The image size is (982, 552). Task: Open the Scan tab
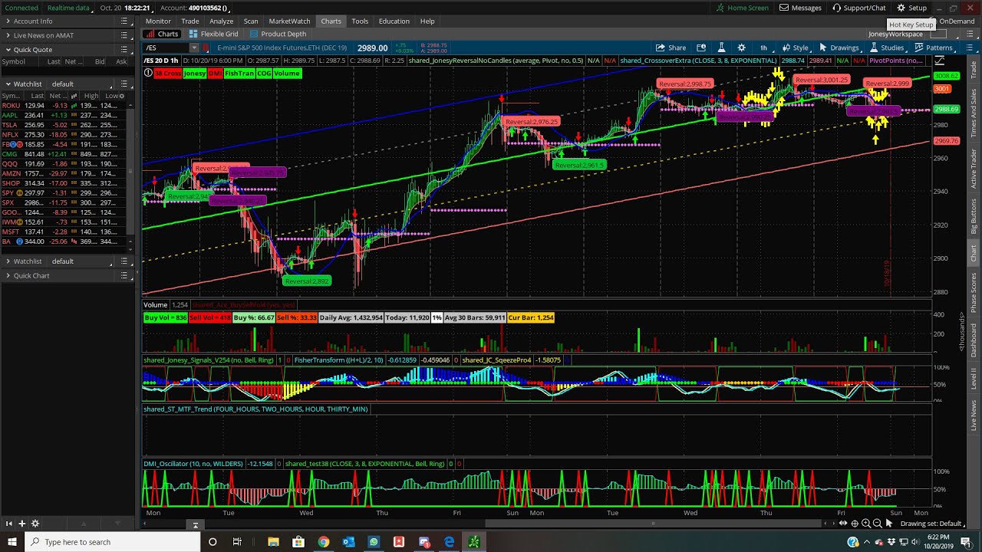pos(251,21)
